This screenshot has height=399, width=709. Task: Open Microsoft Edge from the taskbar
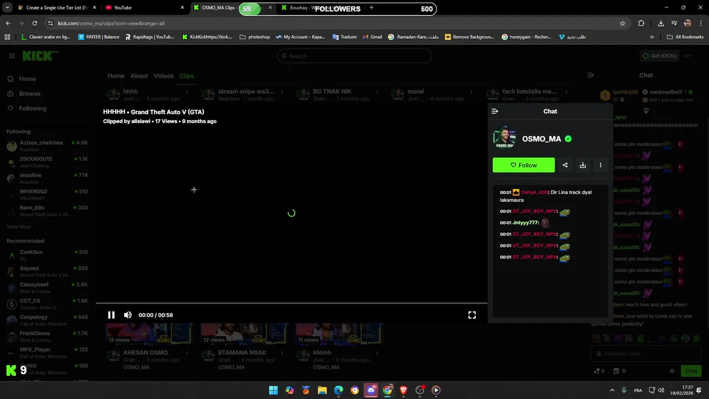coord(338,390)
